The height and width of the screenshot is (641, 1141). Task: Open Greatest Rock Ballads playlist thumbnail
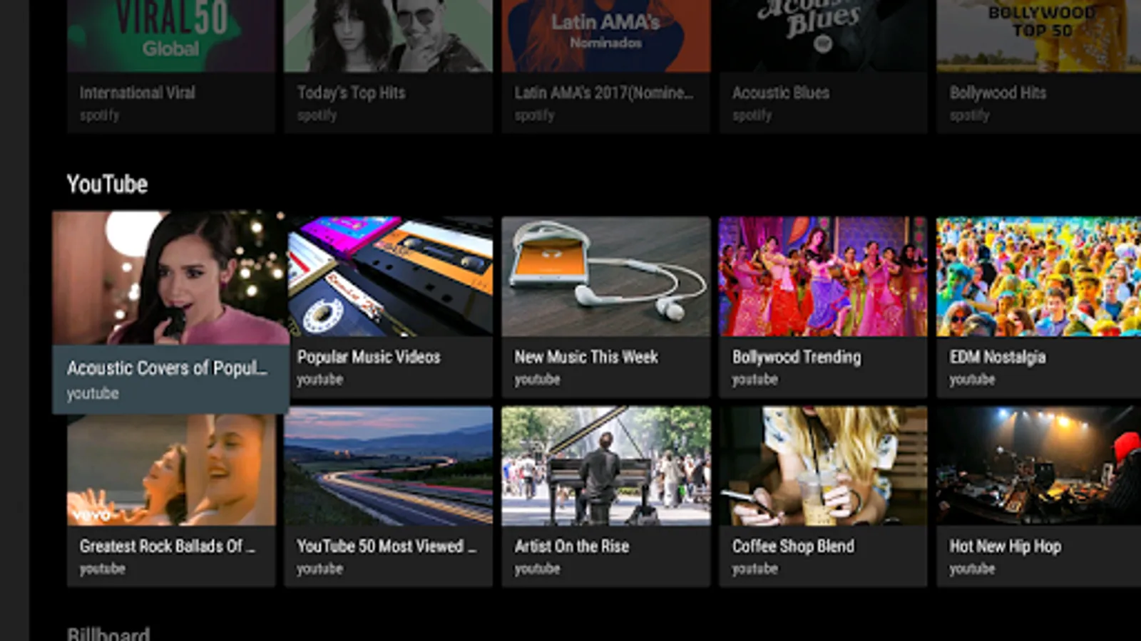(x=171, y=470)
